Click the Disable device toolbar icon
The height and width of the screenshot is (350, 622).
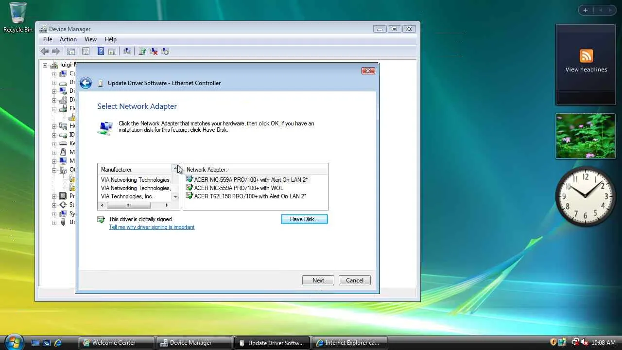(165, 52)
